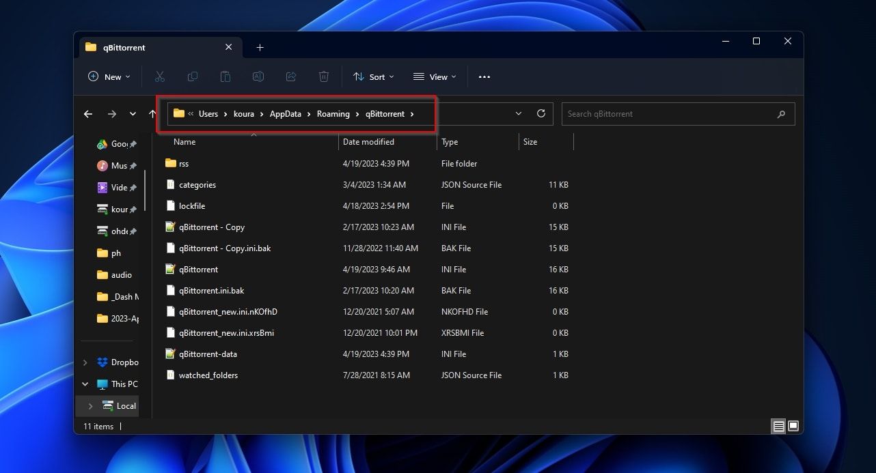Switch to details view in the status bar
Screen dimensions: 876x473
[x=778, y=426]
